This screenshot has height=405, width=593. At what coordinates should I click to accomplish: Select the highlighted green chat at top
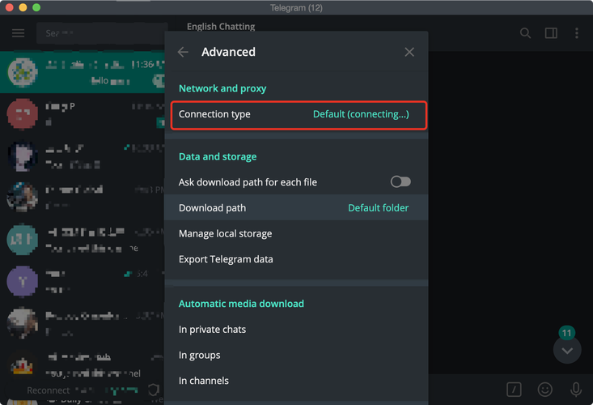[83, 72]
